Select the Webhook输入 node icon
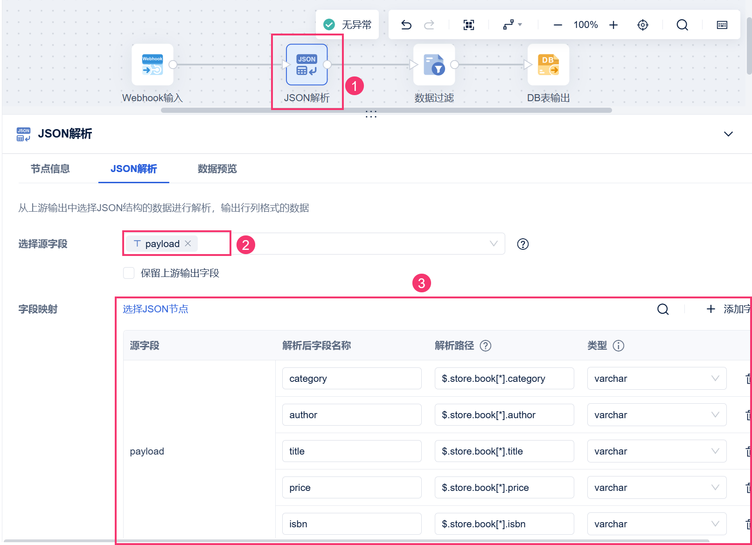 [153, 64]
